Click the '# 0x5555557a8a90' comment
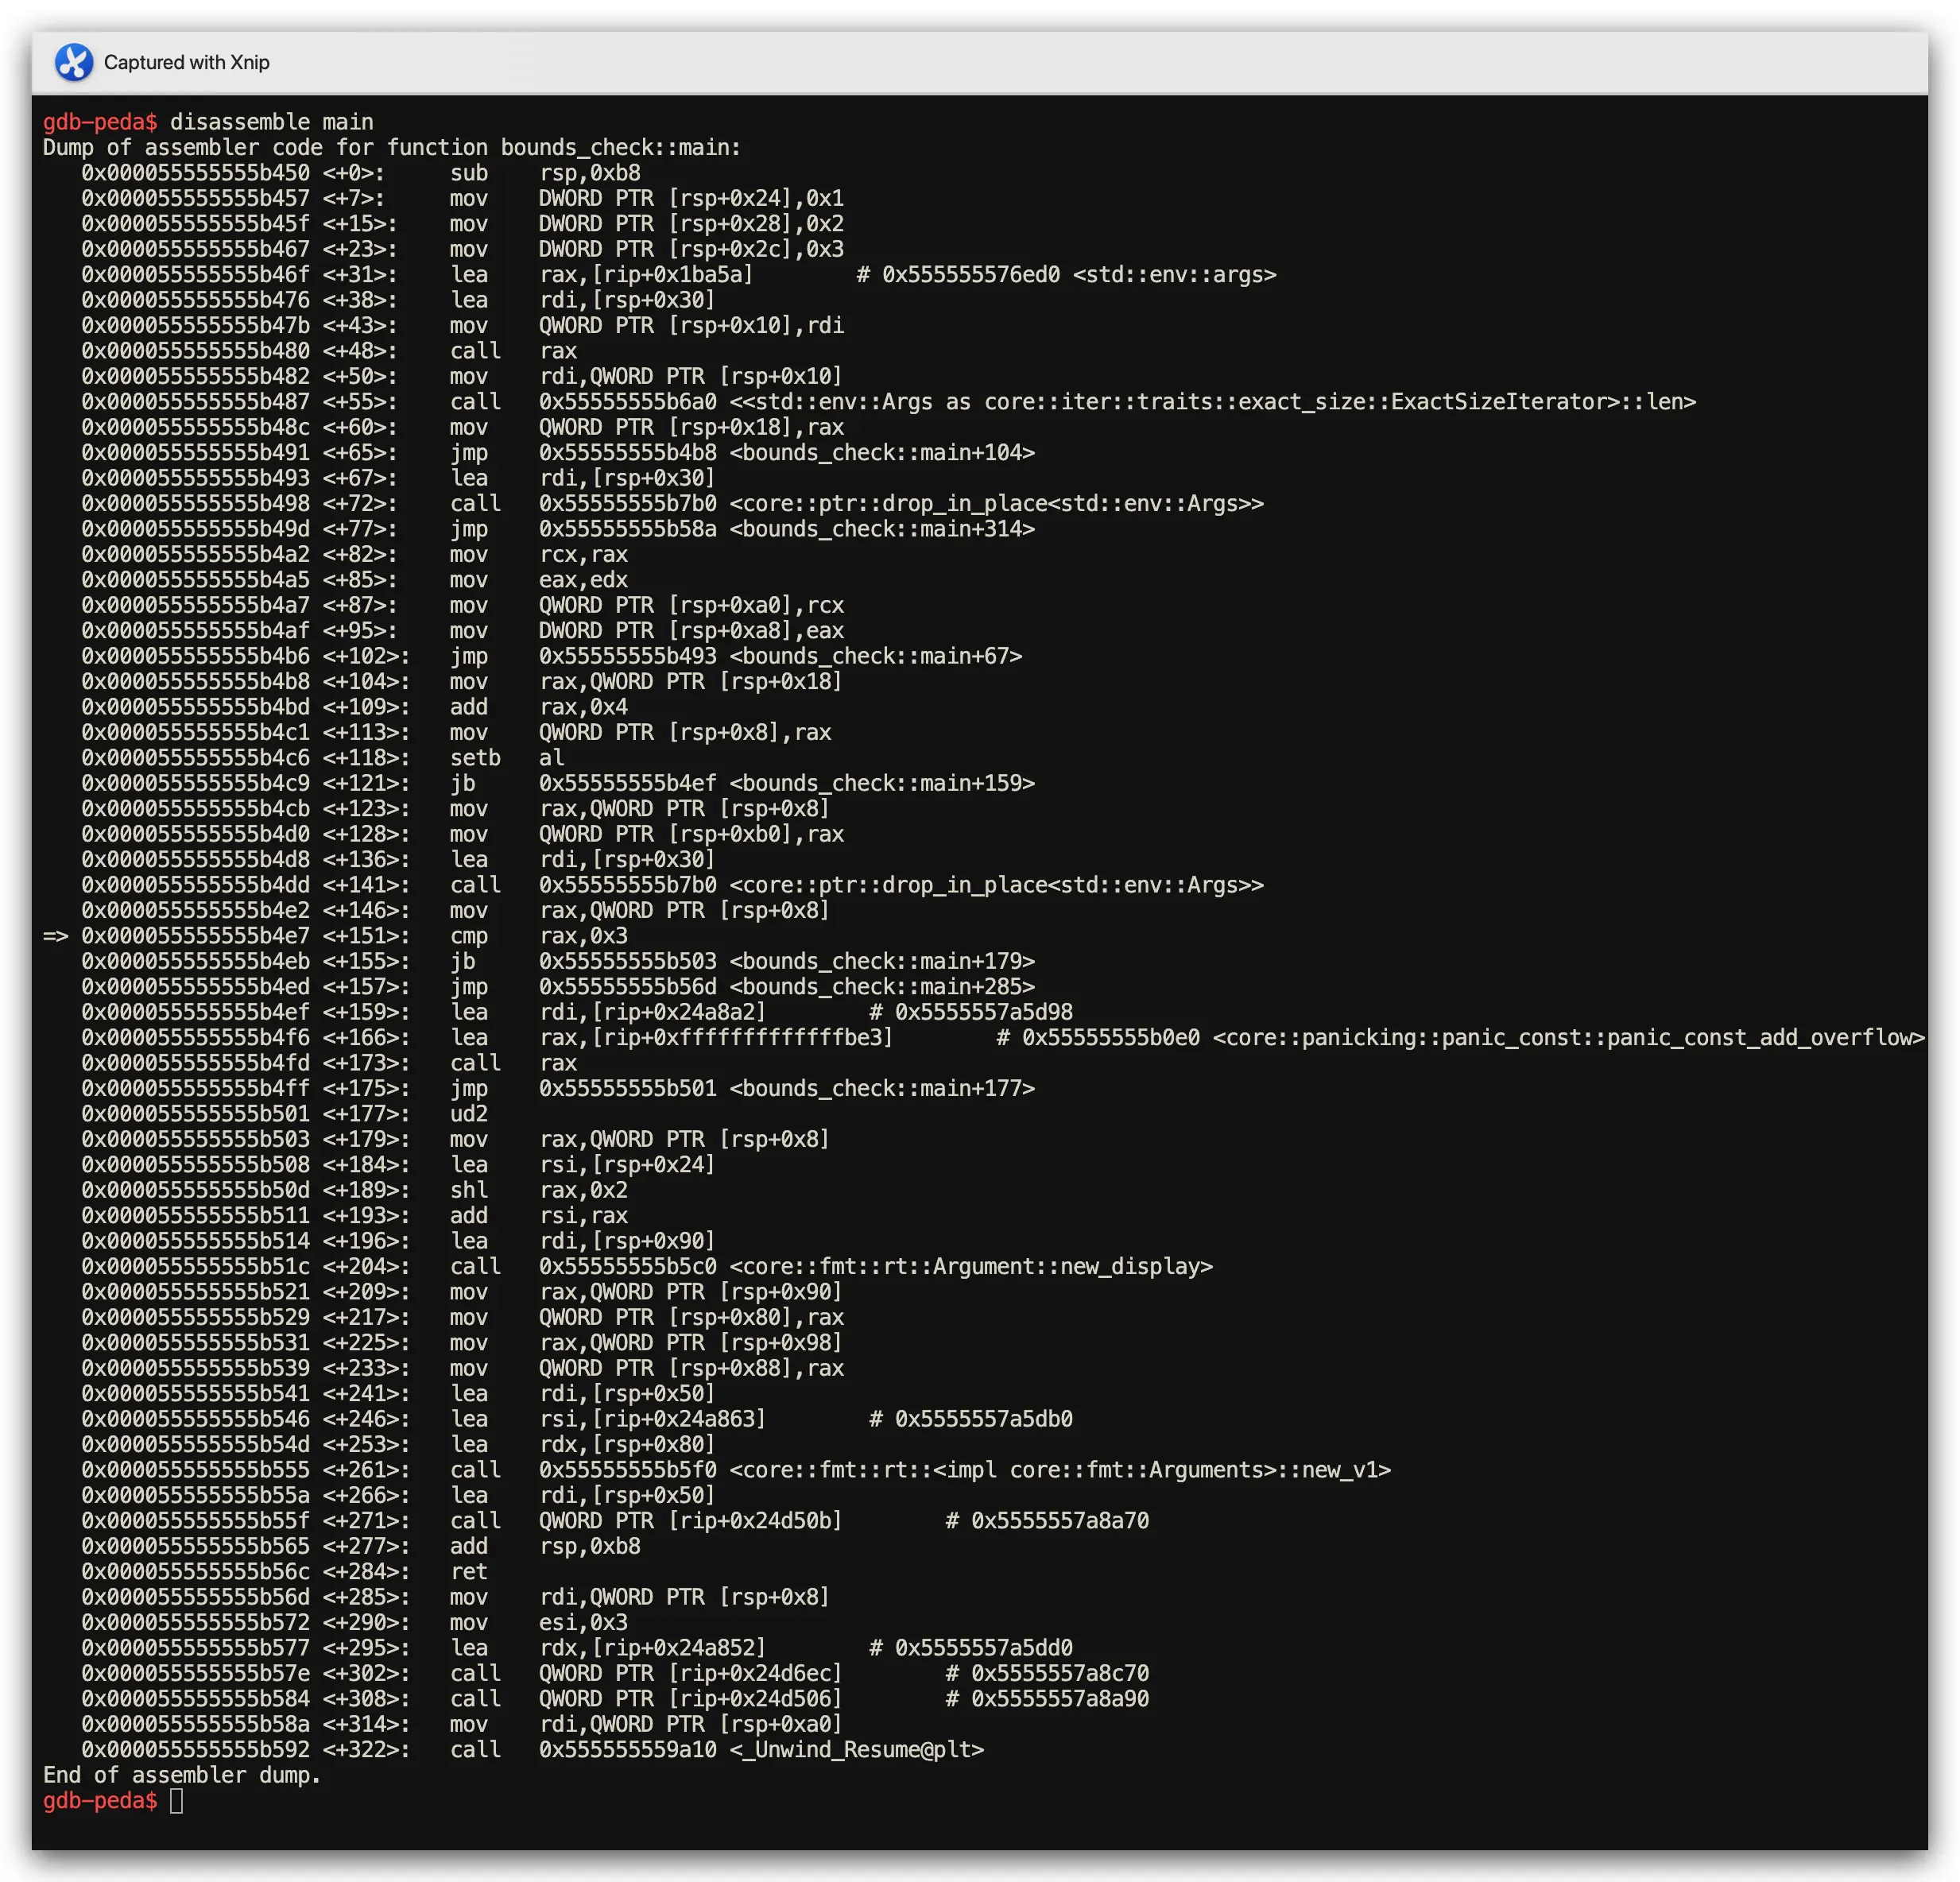Viewport: 1960px width, 1882px height. (1047, 1699)
